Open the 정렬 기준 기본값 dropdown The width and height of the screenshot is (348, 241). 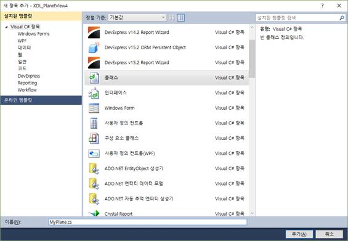[x=137, y=17]
